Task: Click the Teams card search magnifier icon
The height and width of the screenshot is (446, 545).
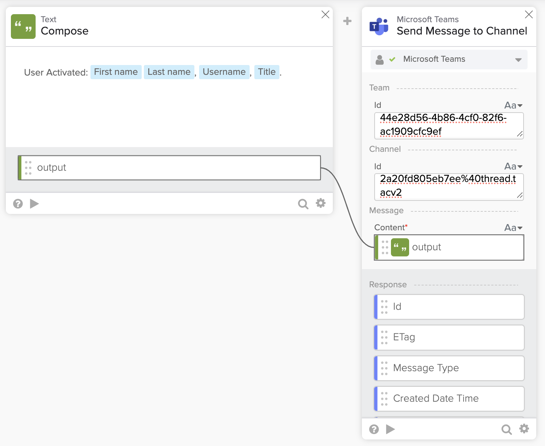Action: pos(506,429)
